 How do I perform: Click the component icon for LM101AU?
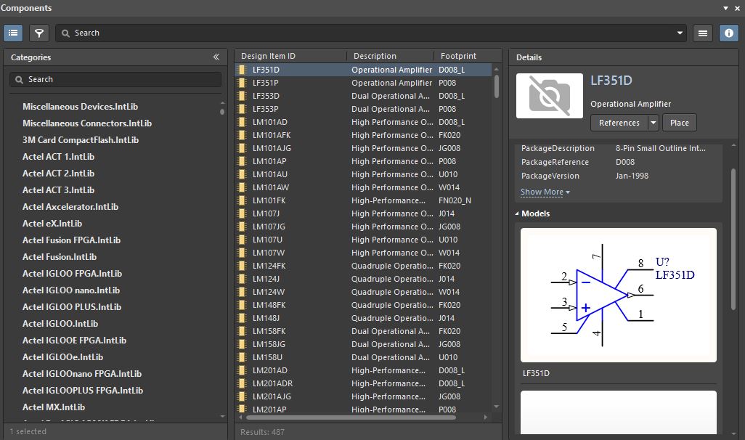point(242,174)
